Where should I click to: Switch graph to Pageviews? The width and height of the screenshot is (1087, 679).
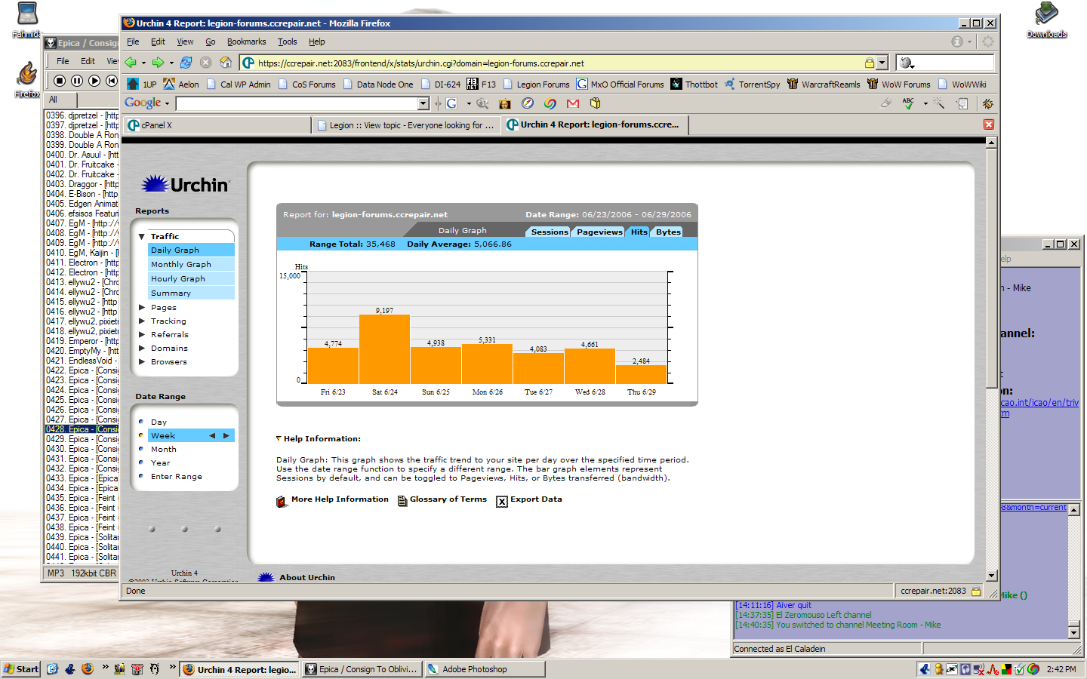point(599,232)
